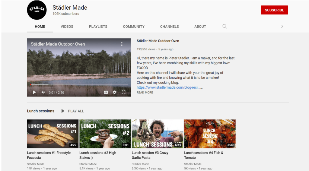The height and width of the screenshot is (171, 309).
Task: Click the right chevron to show more tabs
Action: point(282,27)
